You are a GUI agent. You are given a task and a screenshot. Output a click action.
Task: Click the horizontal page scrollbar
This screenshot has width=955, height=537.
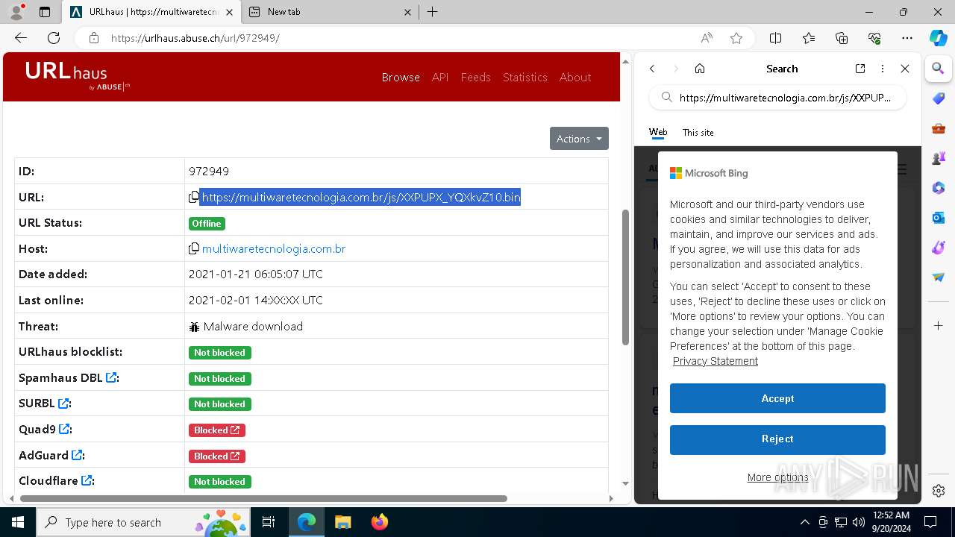263,498
